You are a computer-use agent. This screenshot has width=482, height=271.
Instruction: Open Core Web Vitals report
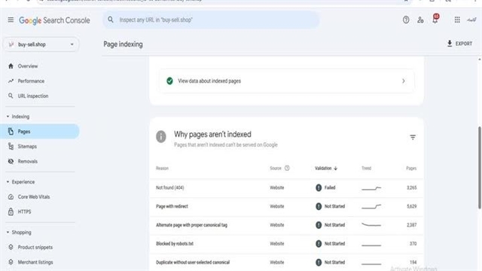click(x=33, y=197)
